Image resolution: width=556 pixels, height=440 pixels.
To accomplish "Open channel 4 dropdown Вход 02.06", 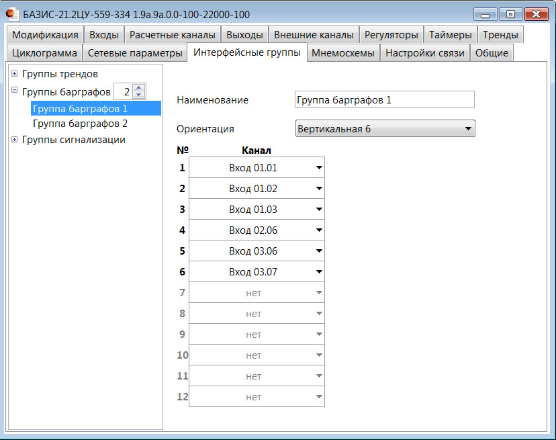I will (257, 230).
